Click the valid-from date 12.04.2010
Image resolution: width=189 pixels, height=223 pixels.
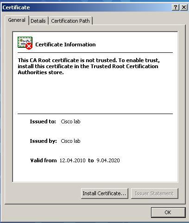coord(72,160)
